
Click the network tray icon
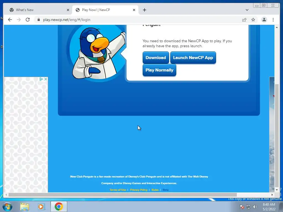tap(248, 207)
